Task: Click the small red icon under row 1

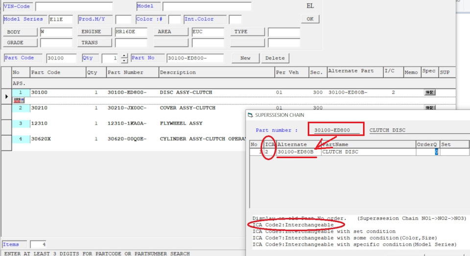Action: tap(19, 100)
